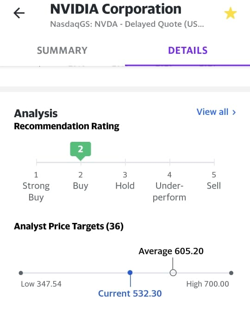Click the low price target endpoint dot

click(x=21, y=273)
